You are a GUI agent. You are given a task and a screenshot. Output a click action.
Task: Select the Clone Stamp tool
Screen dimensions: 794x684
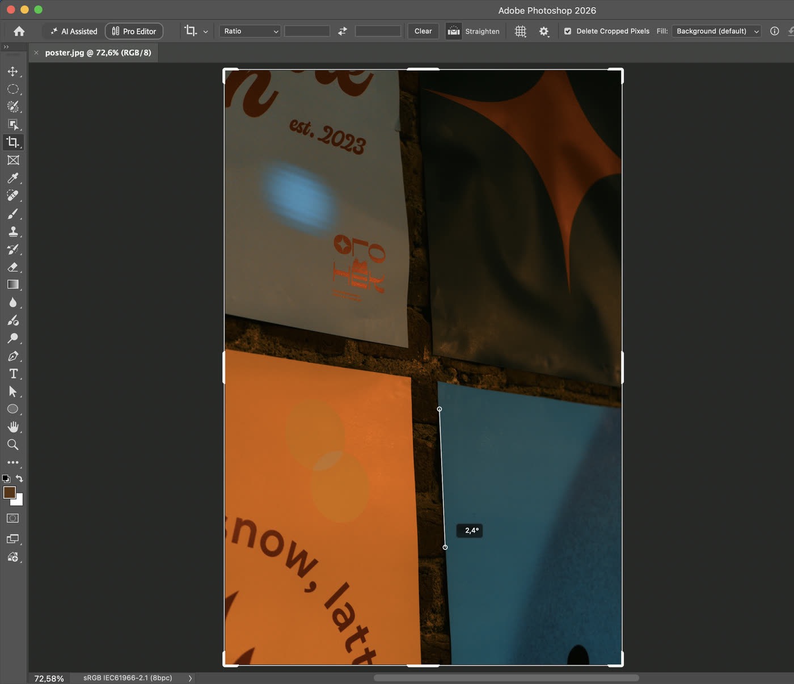[12, 231]
